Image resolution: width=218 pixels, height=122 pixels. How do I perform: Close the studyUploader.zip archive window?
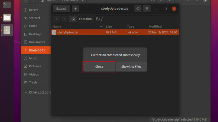click(174, 9)
